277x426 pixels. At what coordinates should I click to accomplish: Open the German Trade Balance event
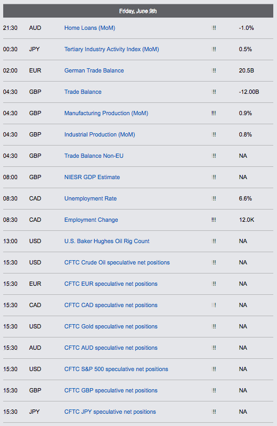94,70
